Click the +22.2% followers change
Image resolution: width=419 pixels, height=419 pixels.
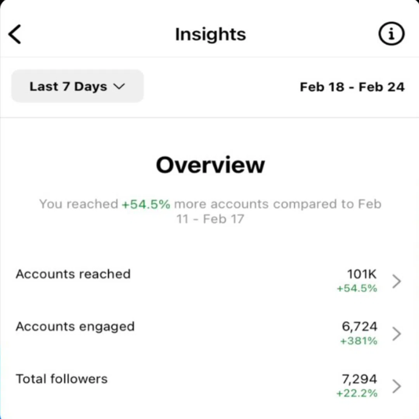coord(357,393)
